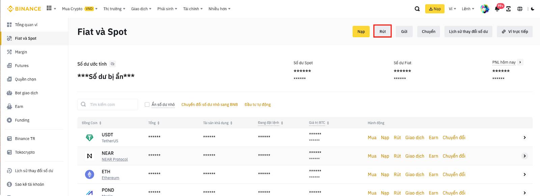Open sidebar item 'Lịch sử thay đổi số dư'
Screen dimensions: 540x196
pos(34,171)
